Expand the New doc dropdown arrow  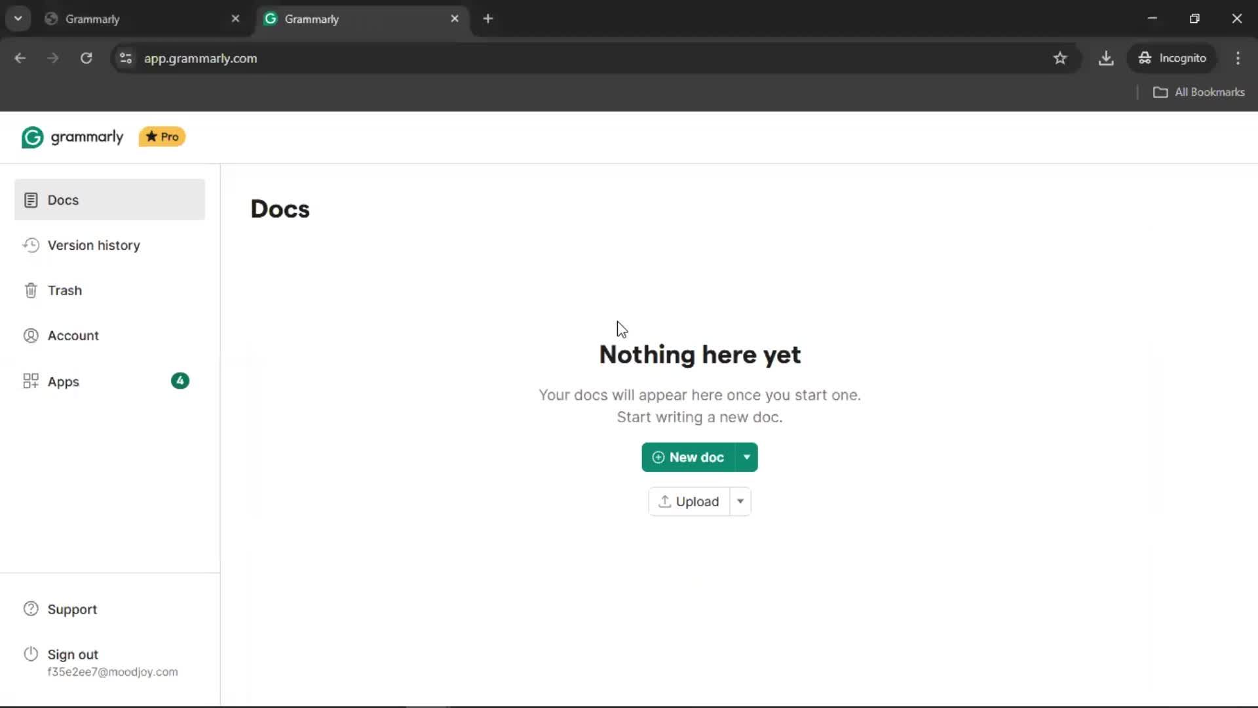747,458
